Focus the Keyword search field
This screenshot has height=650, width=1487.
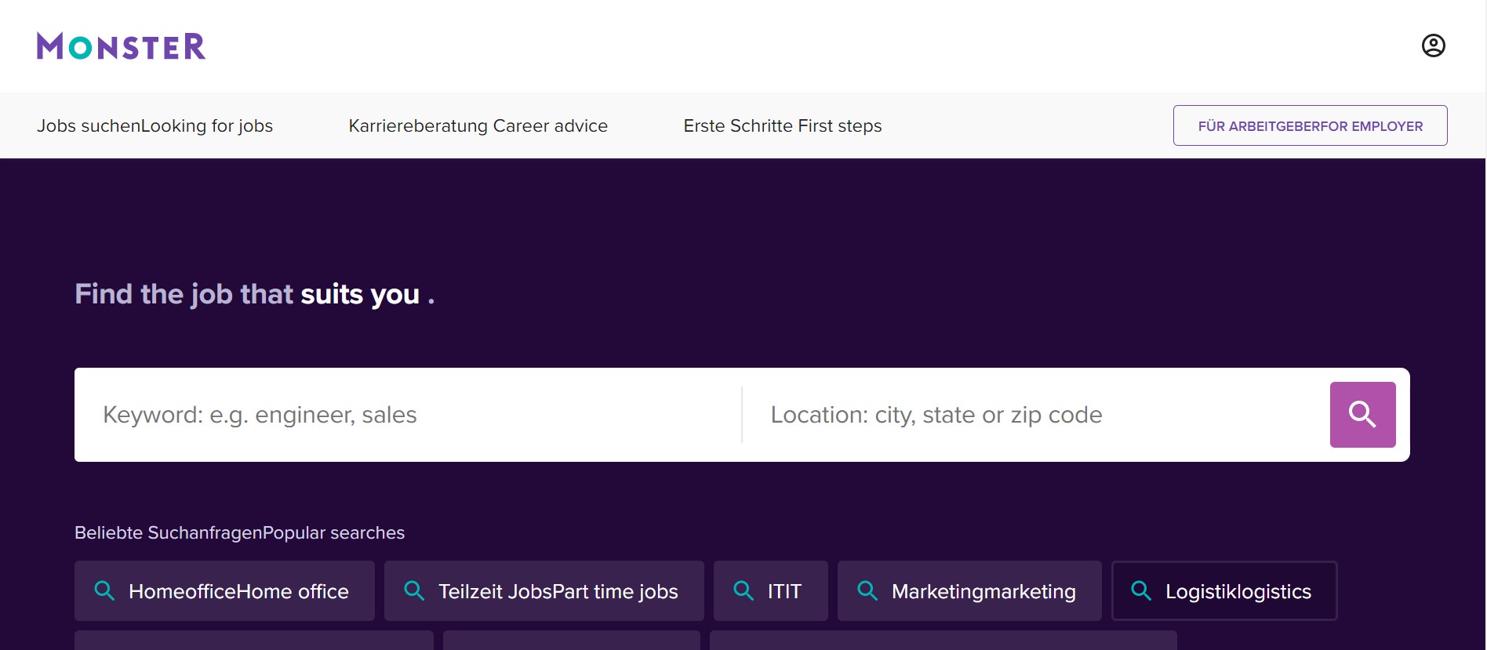point(408,415)
